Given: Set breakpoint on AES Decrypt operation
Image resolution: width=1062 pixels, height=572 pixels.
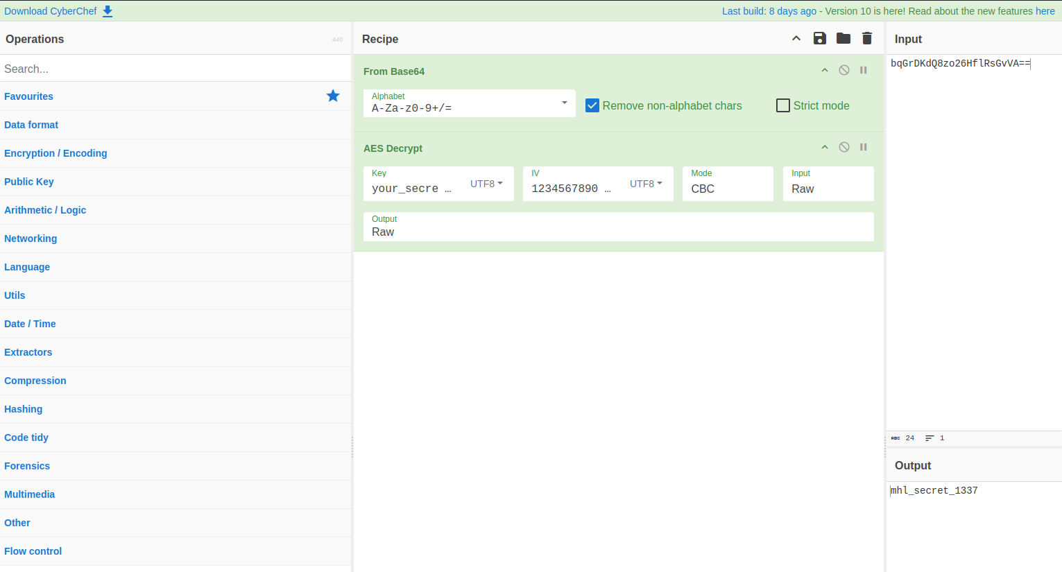Looking at the screenshot, I should 864,147.
